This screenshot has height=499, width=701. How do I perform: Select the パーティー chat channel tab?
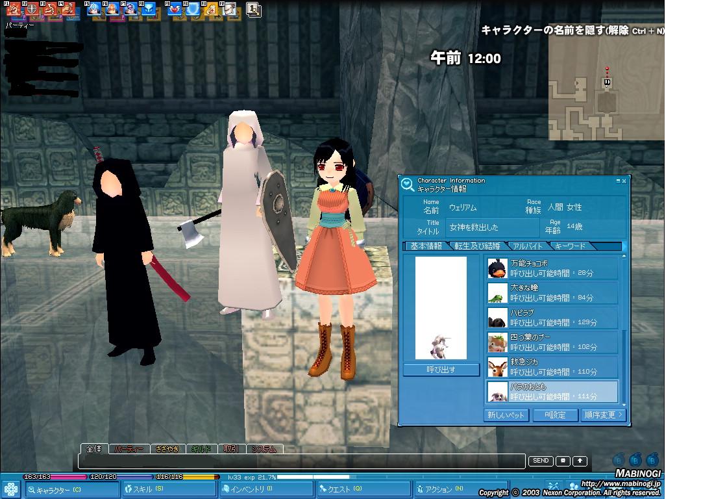pos(129,449)
